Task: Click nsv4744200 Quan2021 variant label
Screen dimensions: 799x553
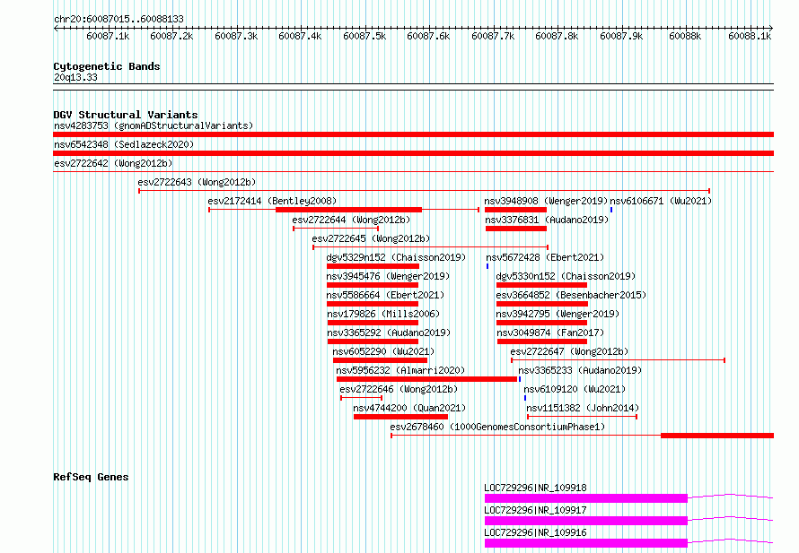Action: tap(409, 408)
